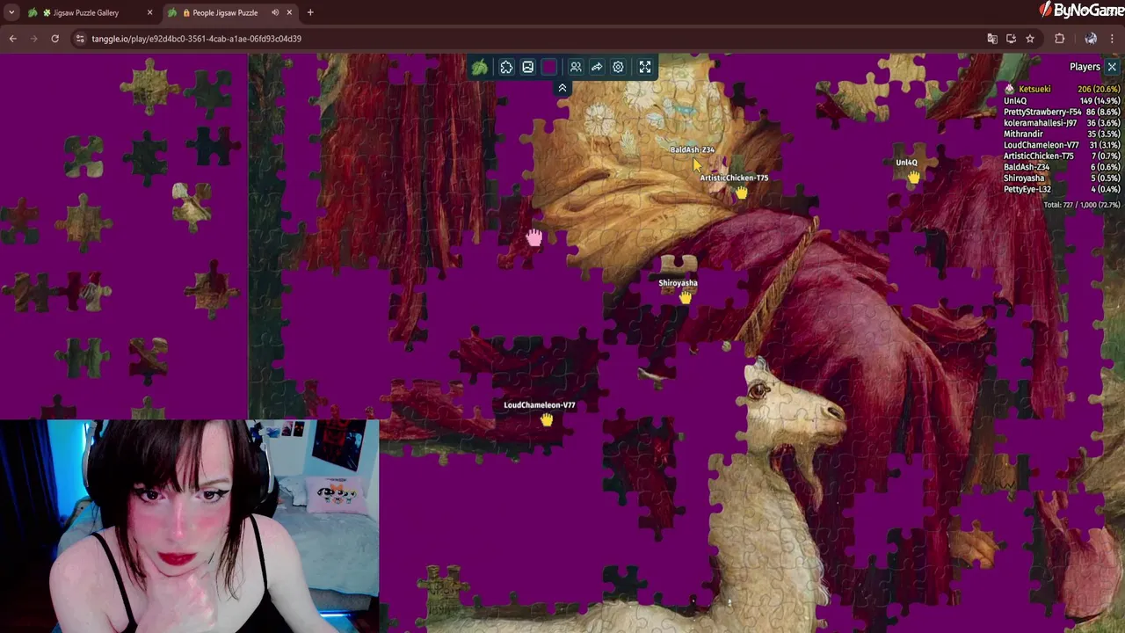
Task: Open the tab search dropdown
Action: (11, 12)
